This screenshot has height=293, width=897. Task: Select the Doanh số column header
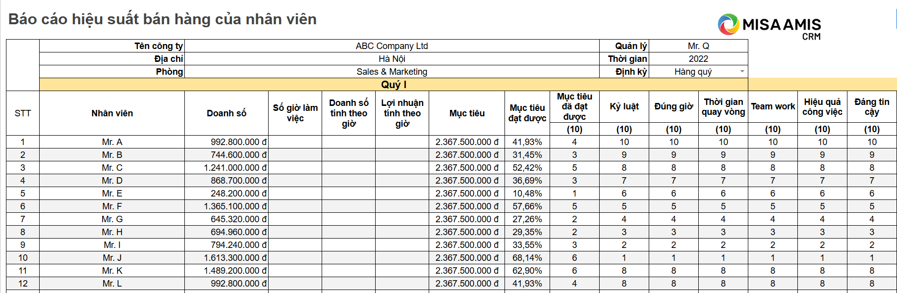click(x=226, y=113)
